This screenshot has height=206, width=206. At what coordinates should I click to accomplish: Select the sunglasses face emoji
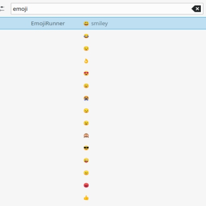point(86,148)
